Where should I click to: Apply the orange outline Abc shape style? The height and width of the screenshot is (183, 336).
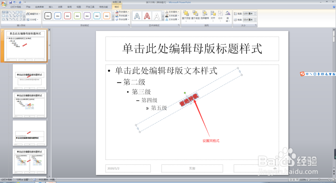pos(107,16)
